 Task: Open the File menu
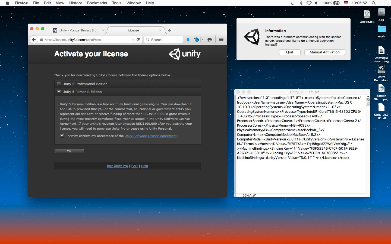[x=36, y=3]
